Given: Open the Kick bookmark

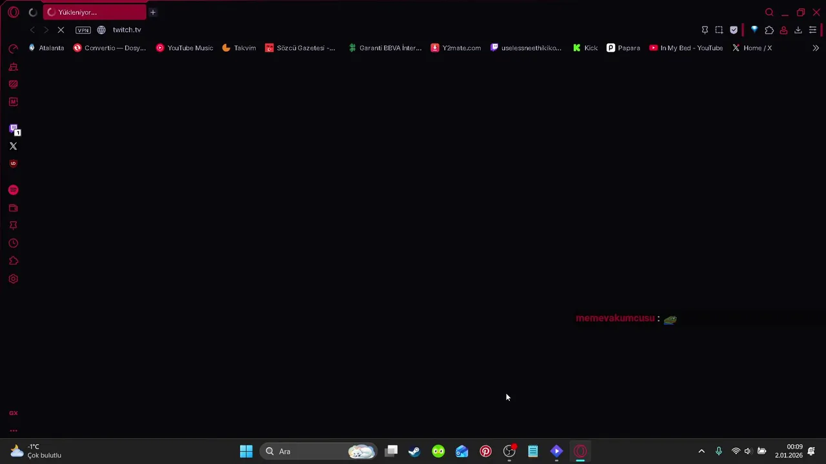Looking at the screenshot, I should pos(585,48).
